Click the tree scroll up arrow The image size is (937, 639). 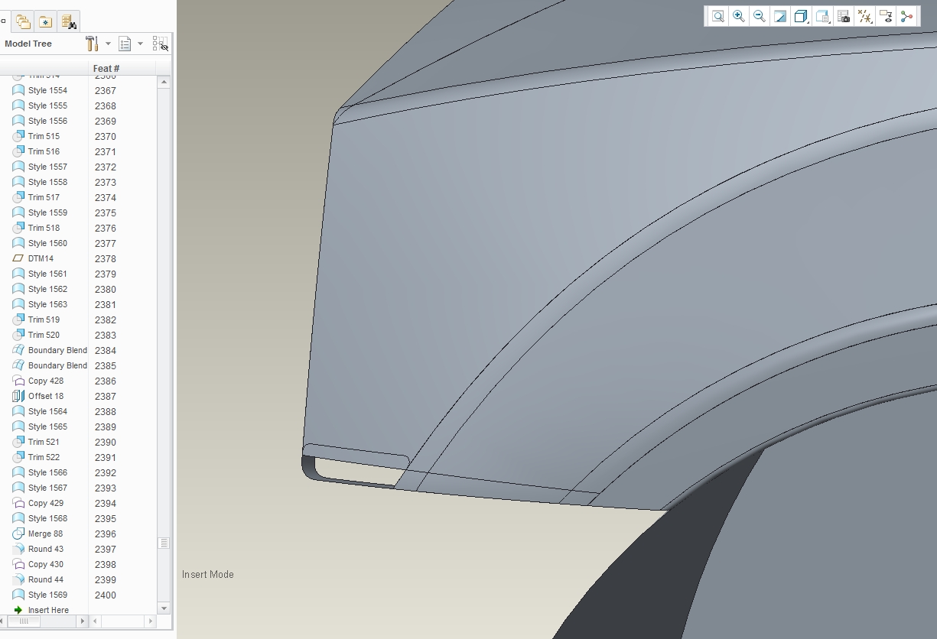(x=164, y=82)
